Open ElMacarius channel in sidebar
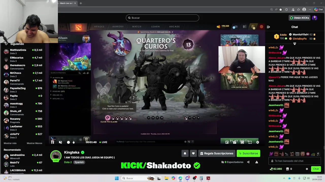Screen dimensions: 325x182 click(x=23, y=59)
